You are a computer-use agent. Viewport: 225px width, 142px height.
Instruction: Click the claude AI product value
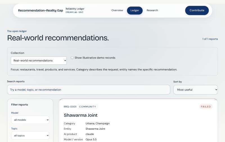coord(90,134)
